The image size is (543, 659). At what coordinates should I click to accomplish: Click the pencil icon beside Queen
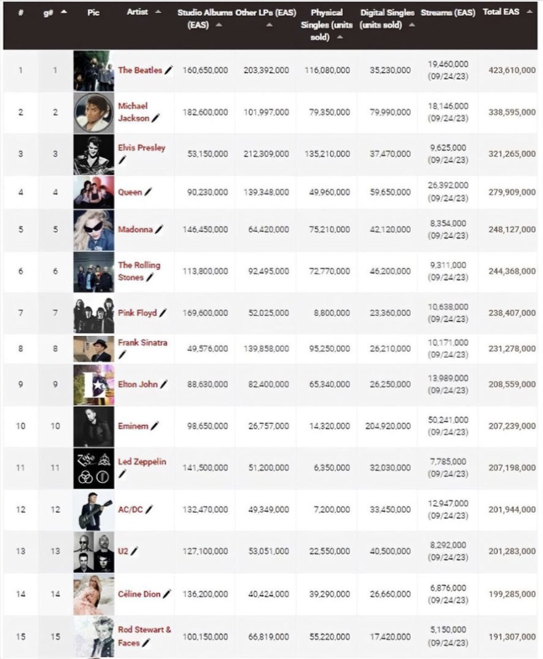[148, 192]
